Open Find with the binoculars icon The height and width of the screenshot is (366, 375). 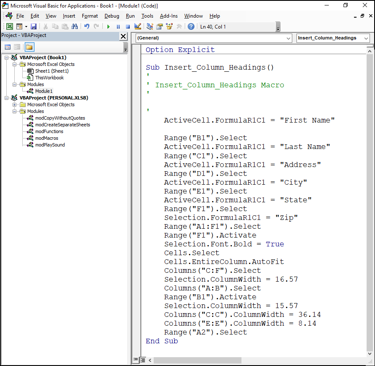click(74, 26)
